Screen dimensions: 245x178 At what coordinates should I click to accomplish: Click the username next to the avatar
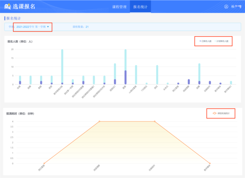click(236, 6)
